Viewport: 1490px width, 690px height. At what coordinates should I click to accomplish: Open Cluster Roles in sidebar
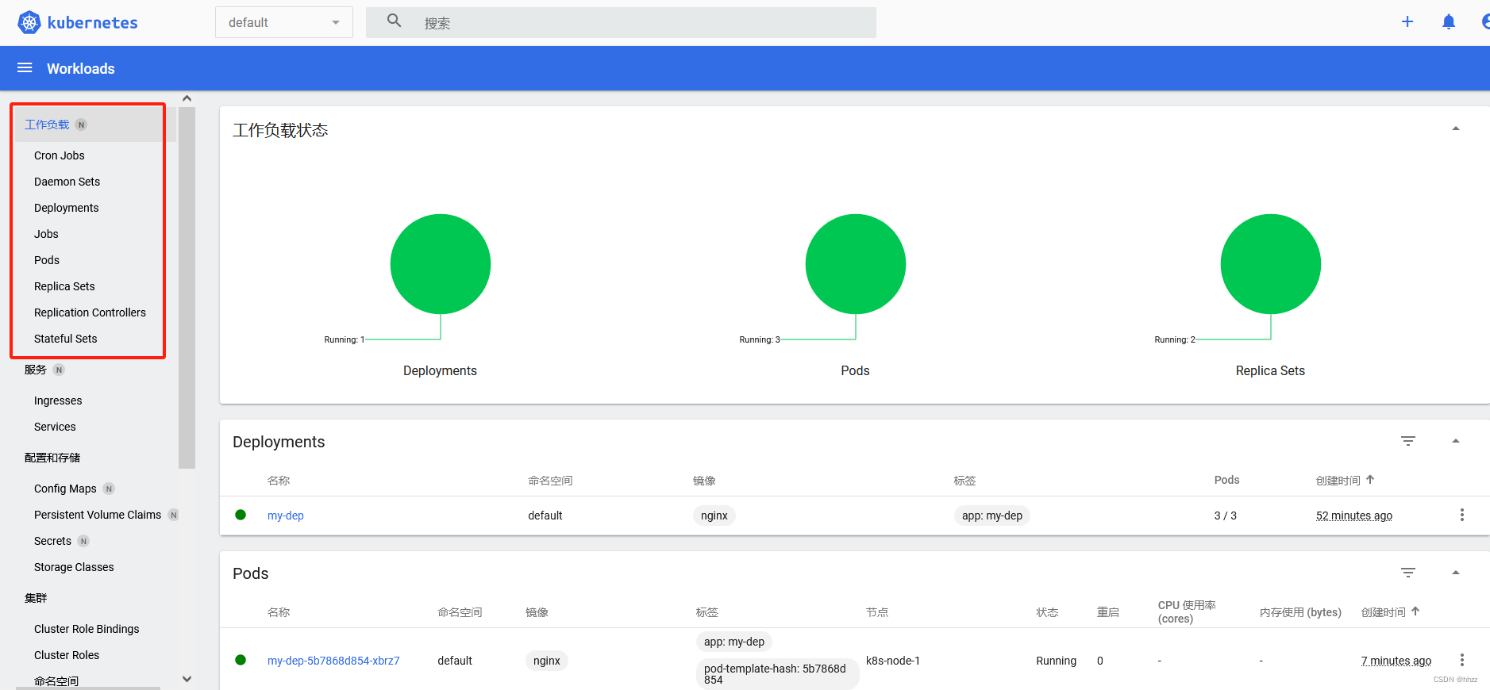click(67, 655)
